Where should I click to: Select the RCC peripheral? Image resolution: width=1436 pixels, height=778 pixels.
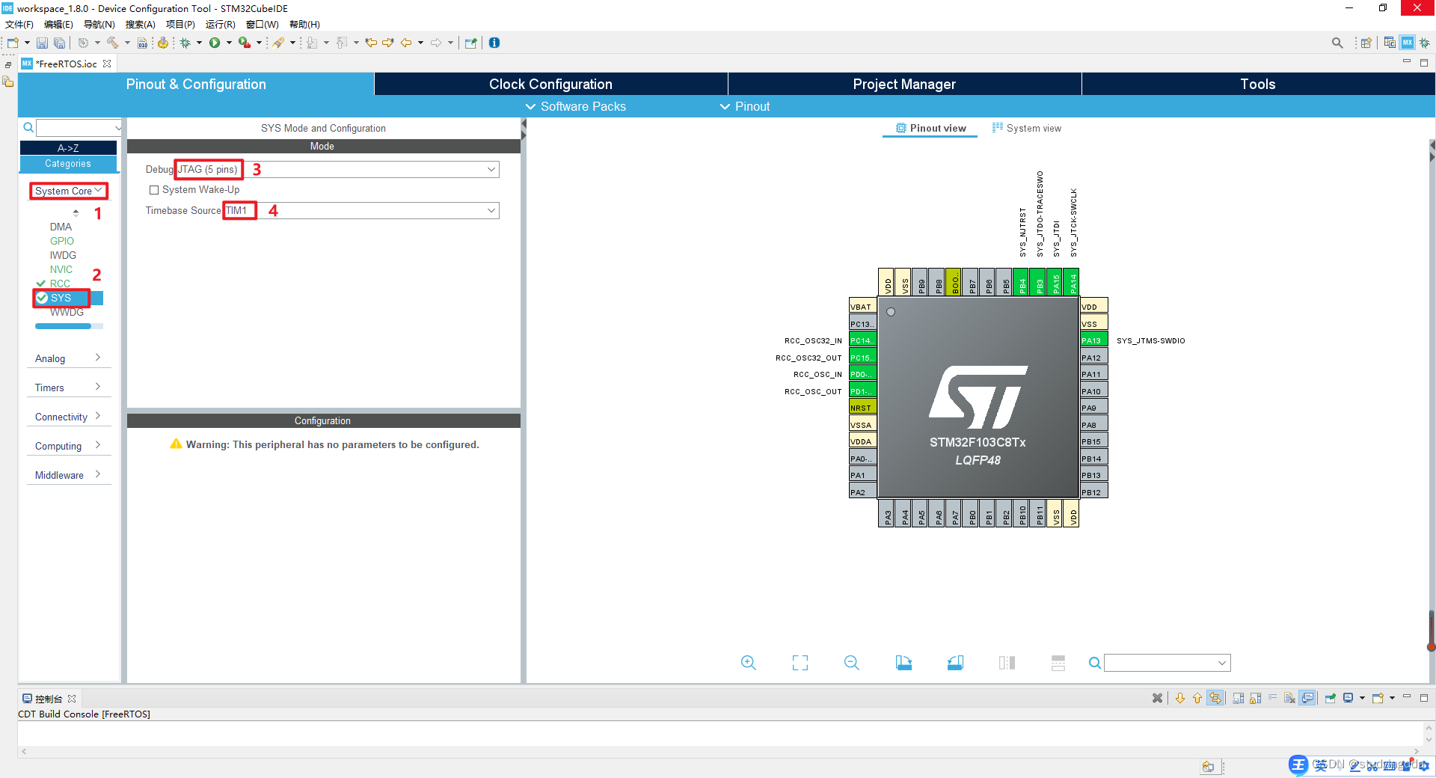coord(60,284)
